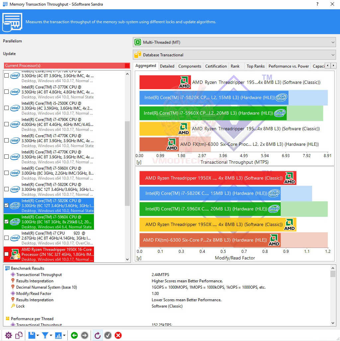Viewport: 340px width, 341px height.
Task: Switch to the Components tab
Action: click(190, 66)
